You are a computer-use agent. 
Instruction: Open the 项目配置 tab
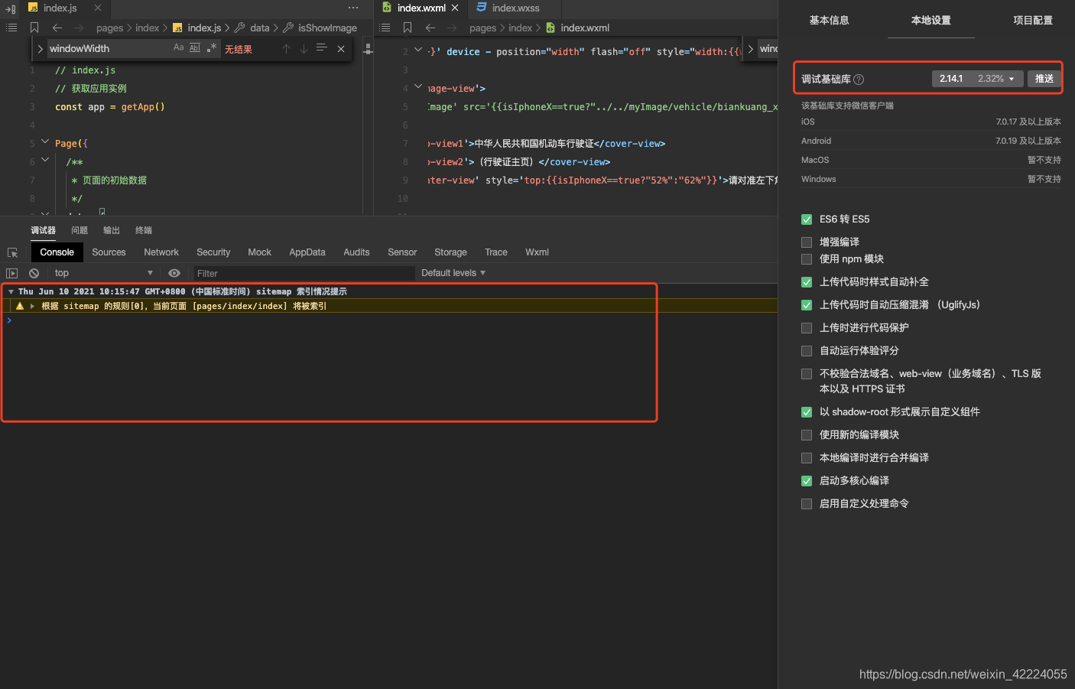(1033, 20)
